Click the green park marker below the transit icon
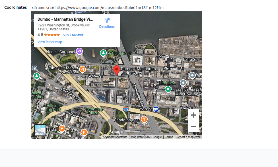 (37, 76)
